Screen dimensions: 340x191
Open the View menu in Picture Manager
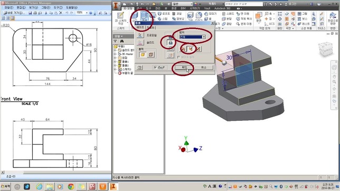tap(33, 7)
